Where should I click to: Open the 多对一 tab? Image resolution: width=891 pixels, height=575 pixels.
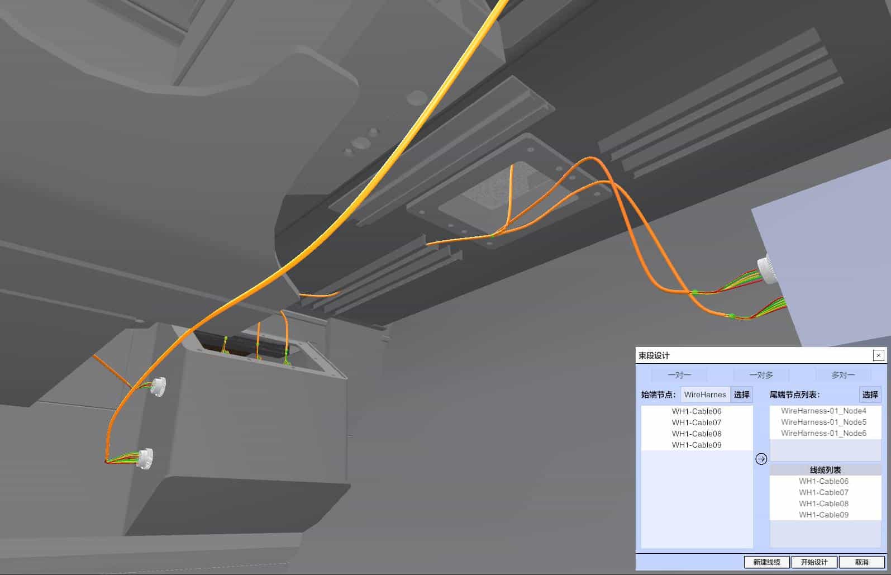pos(842,375)
